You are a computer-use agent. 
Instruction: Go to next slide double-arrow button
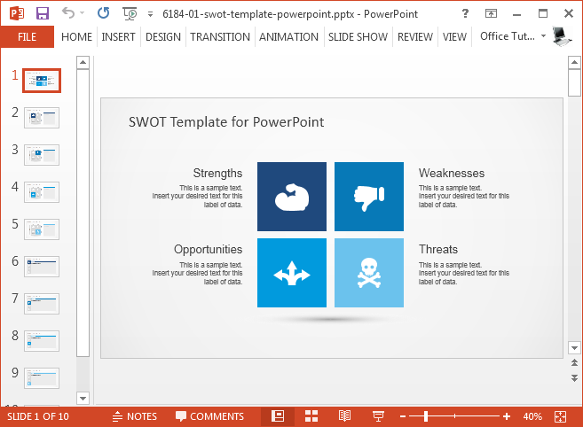[574, 378]
